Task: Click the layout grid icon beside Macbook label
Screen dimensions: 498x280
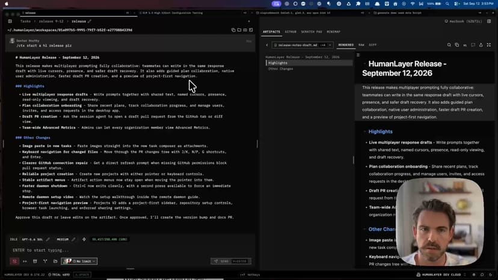Action: pyautogui.click(x=489, y=21)
